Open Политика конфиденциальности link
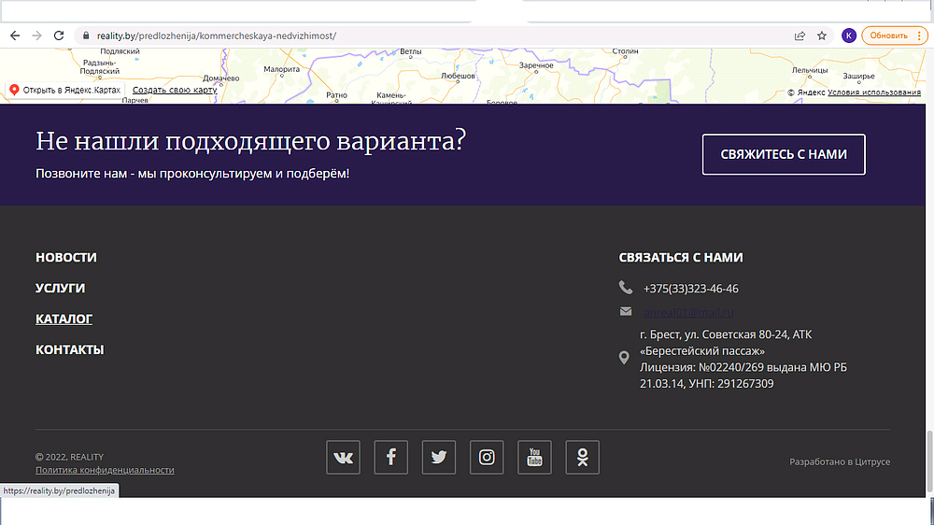 (105, 470)
